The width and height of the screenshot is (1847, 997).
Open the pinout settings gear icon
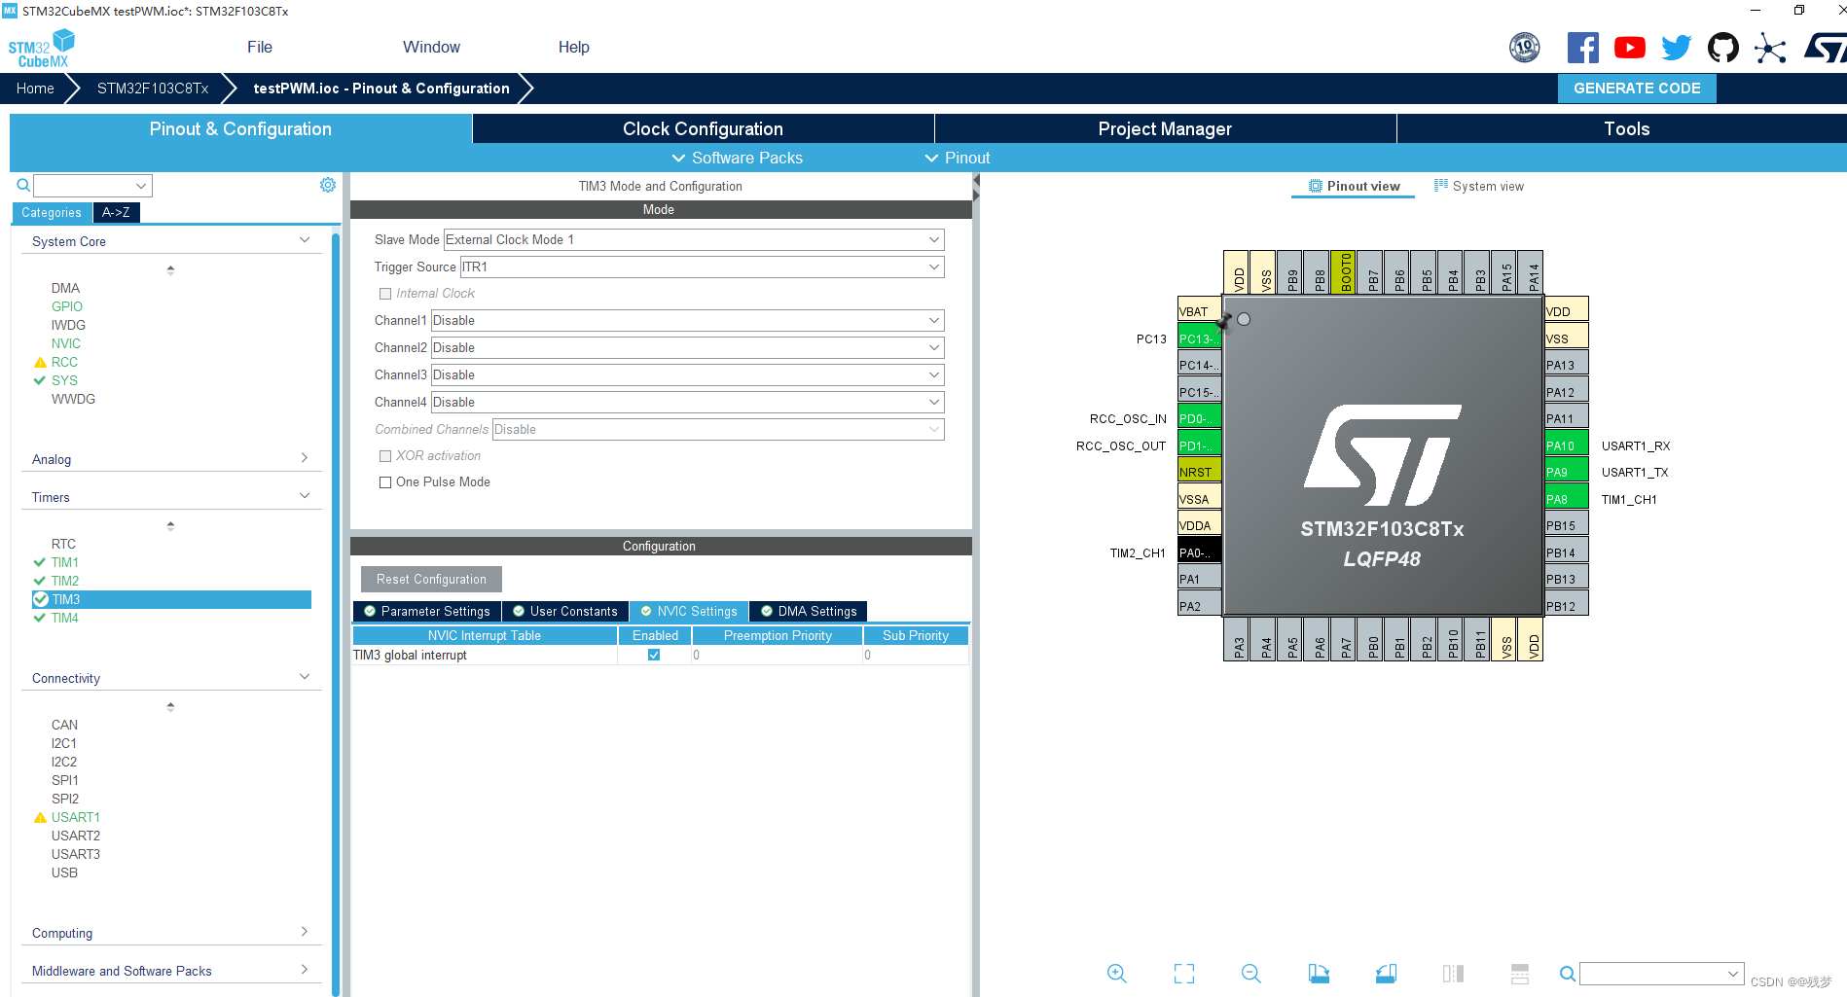point(328,184)
